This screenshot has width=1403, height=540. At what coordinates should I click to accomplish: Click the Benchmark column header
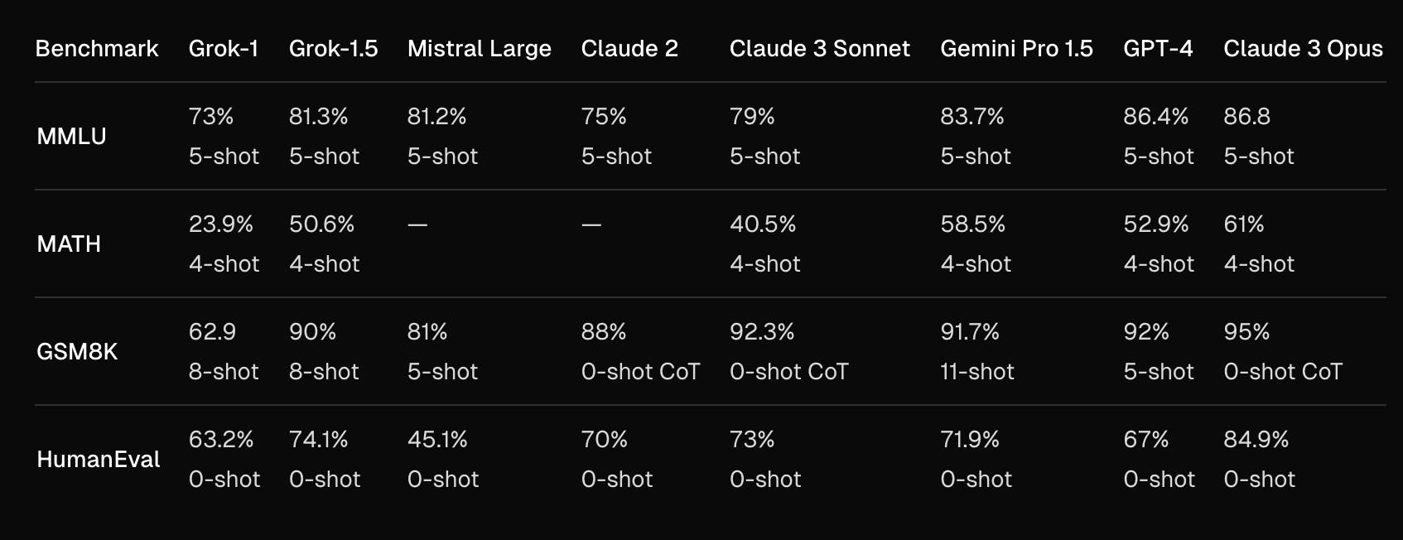97,49
